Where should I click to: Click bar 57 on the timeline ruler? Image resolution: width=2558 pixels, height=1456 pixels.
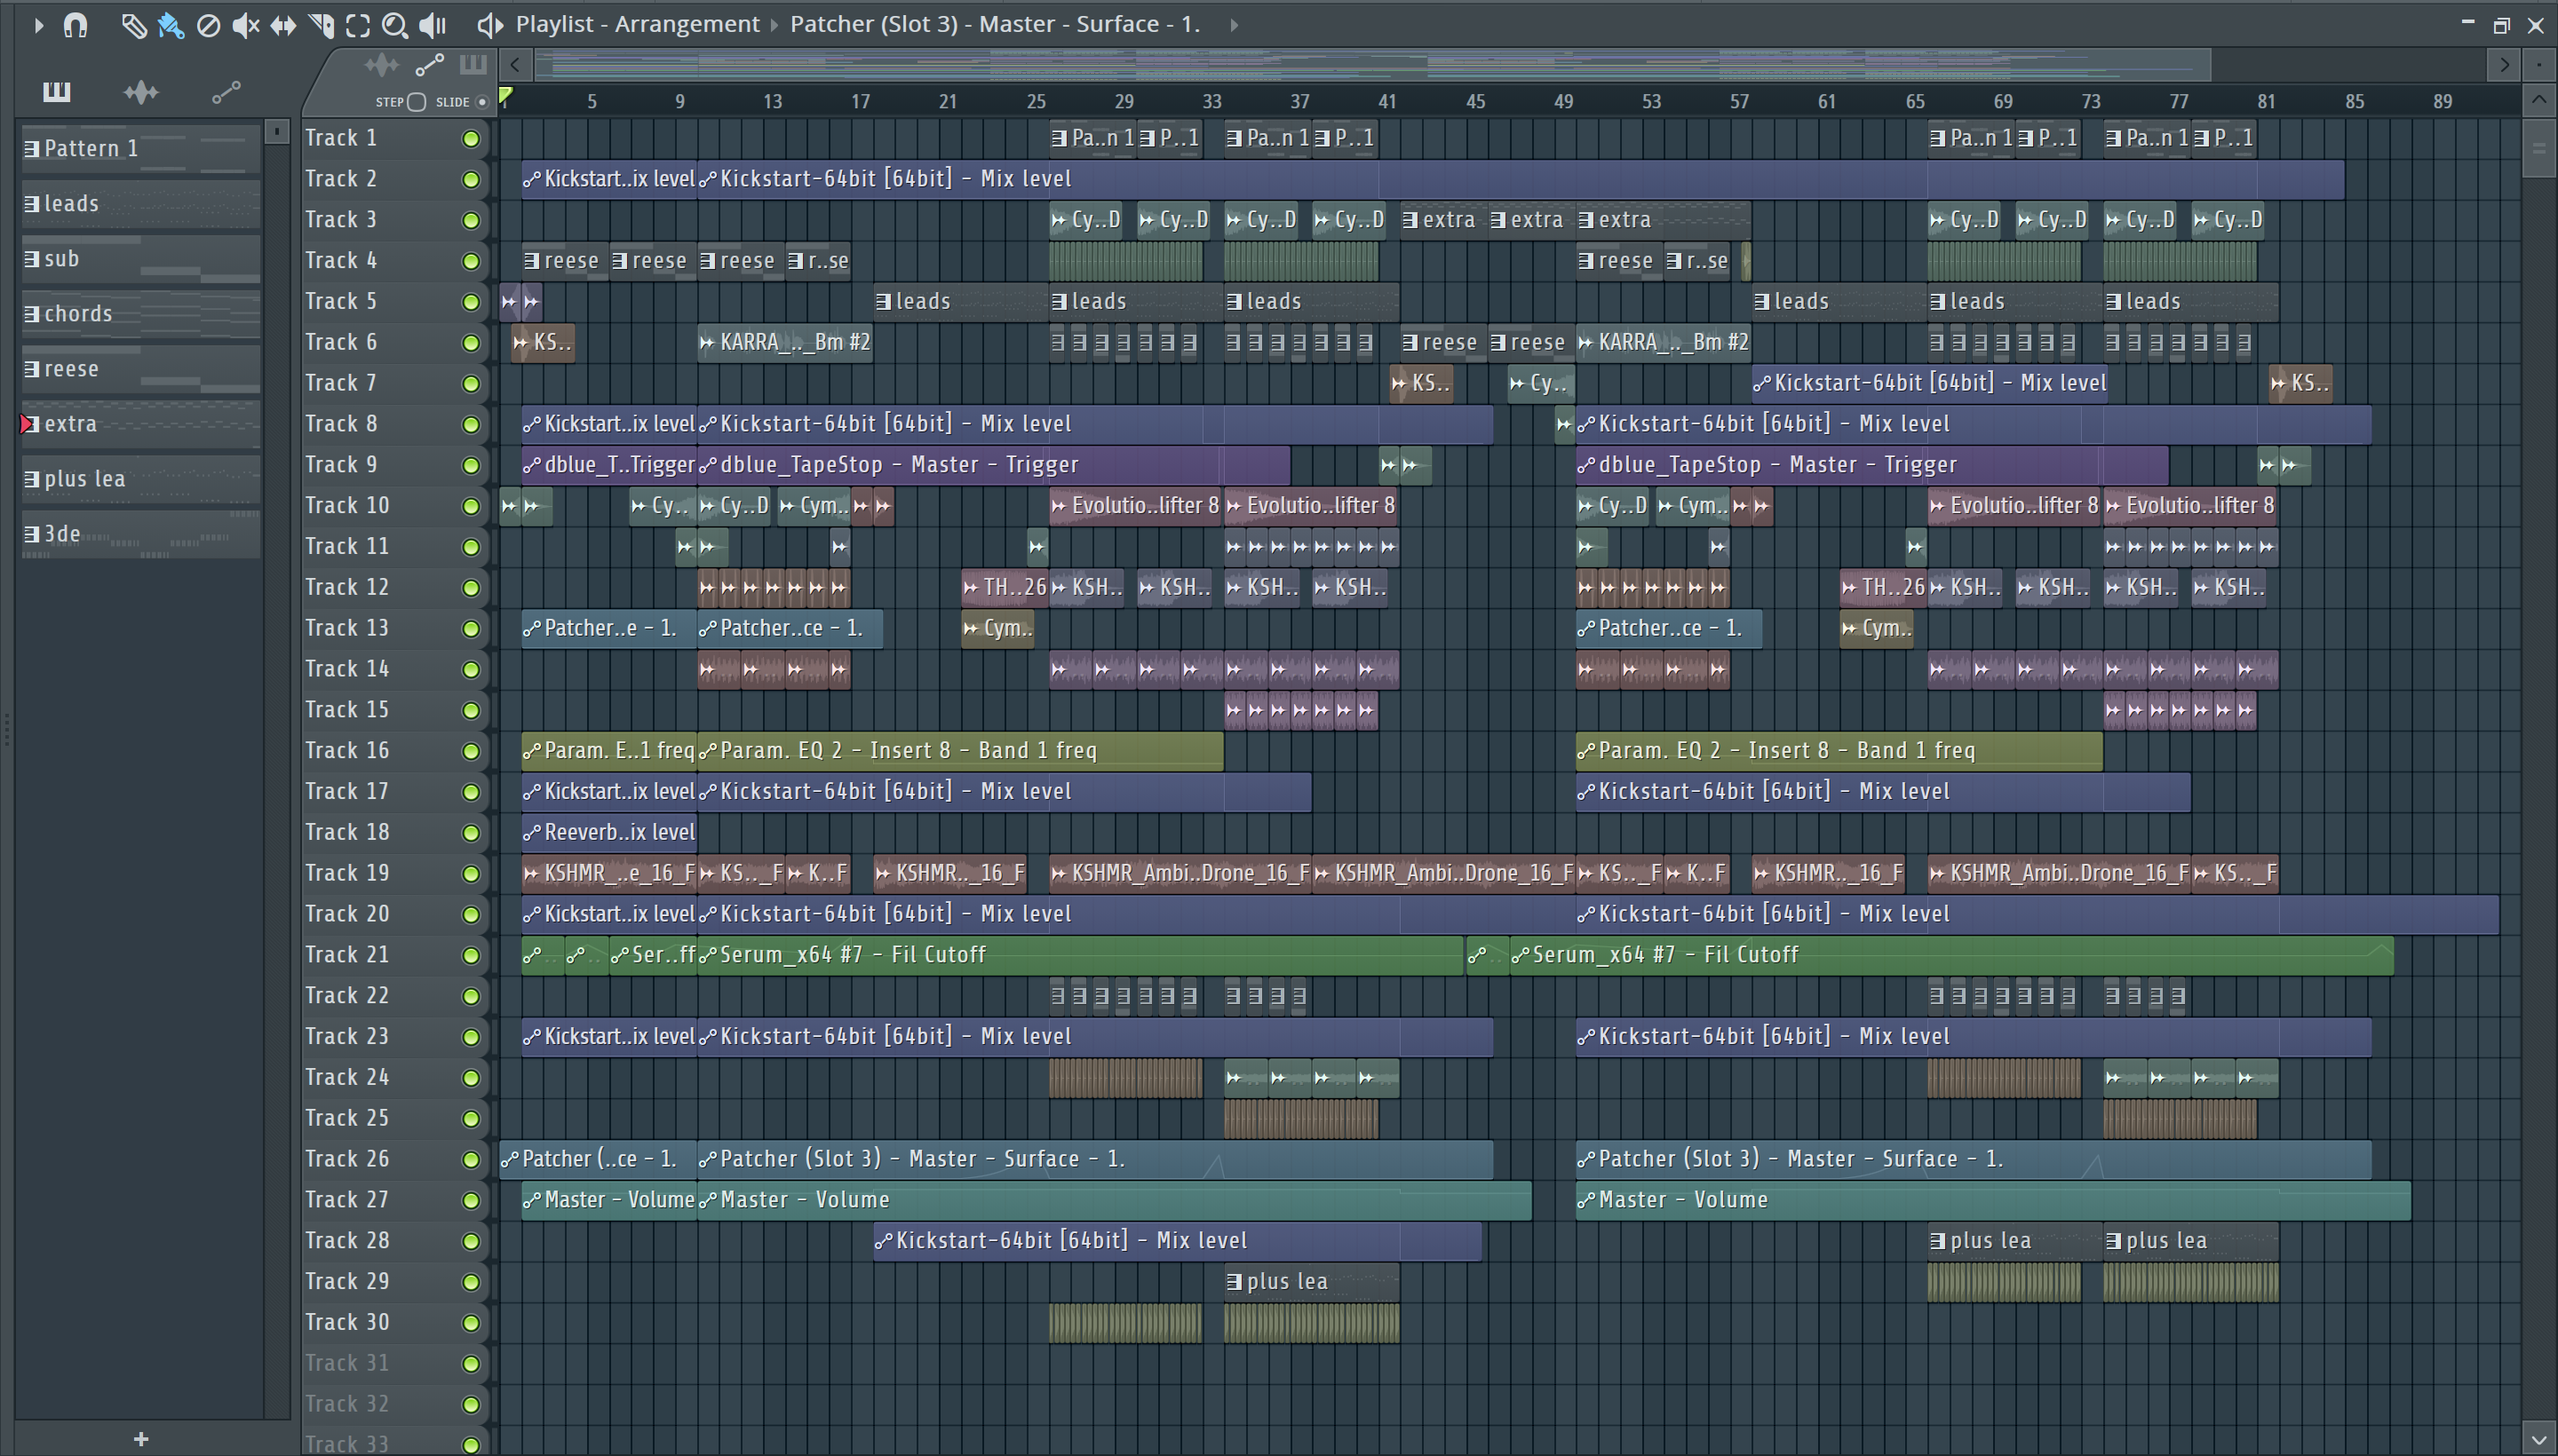[1739, 102]
